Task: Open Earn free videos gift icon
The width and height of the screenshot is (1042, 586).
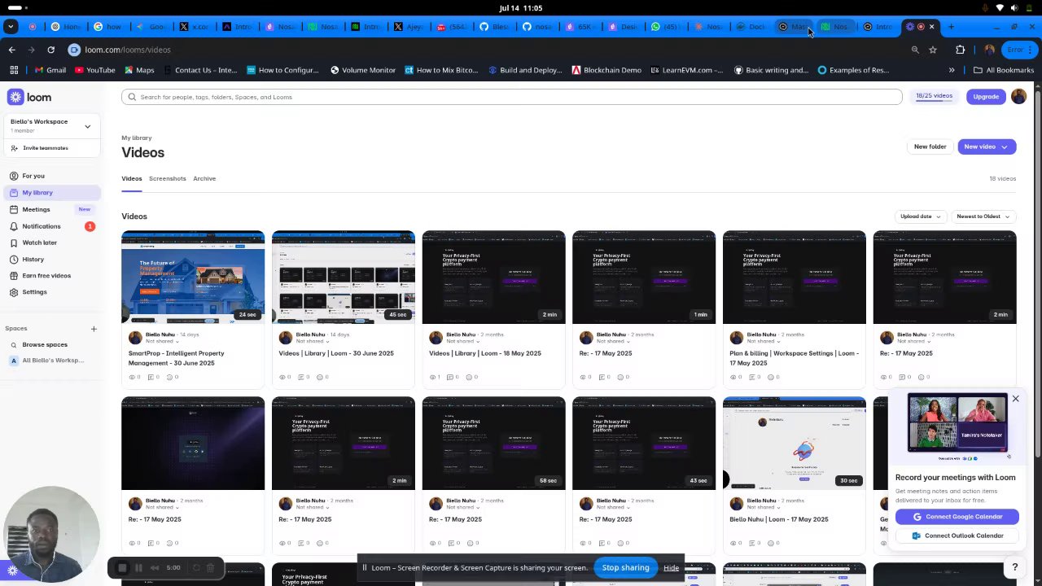Action: [14, 276]
